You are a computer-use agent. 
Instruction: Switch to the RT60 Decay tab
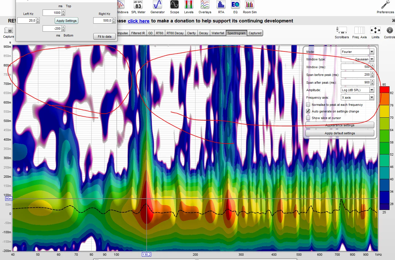point(175,33)
